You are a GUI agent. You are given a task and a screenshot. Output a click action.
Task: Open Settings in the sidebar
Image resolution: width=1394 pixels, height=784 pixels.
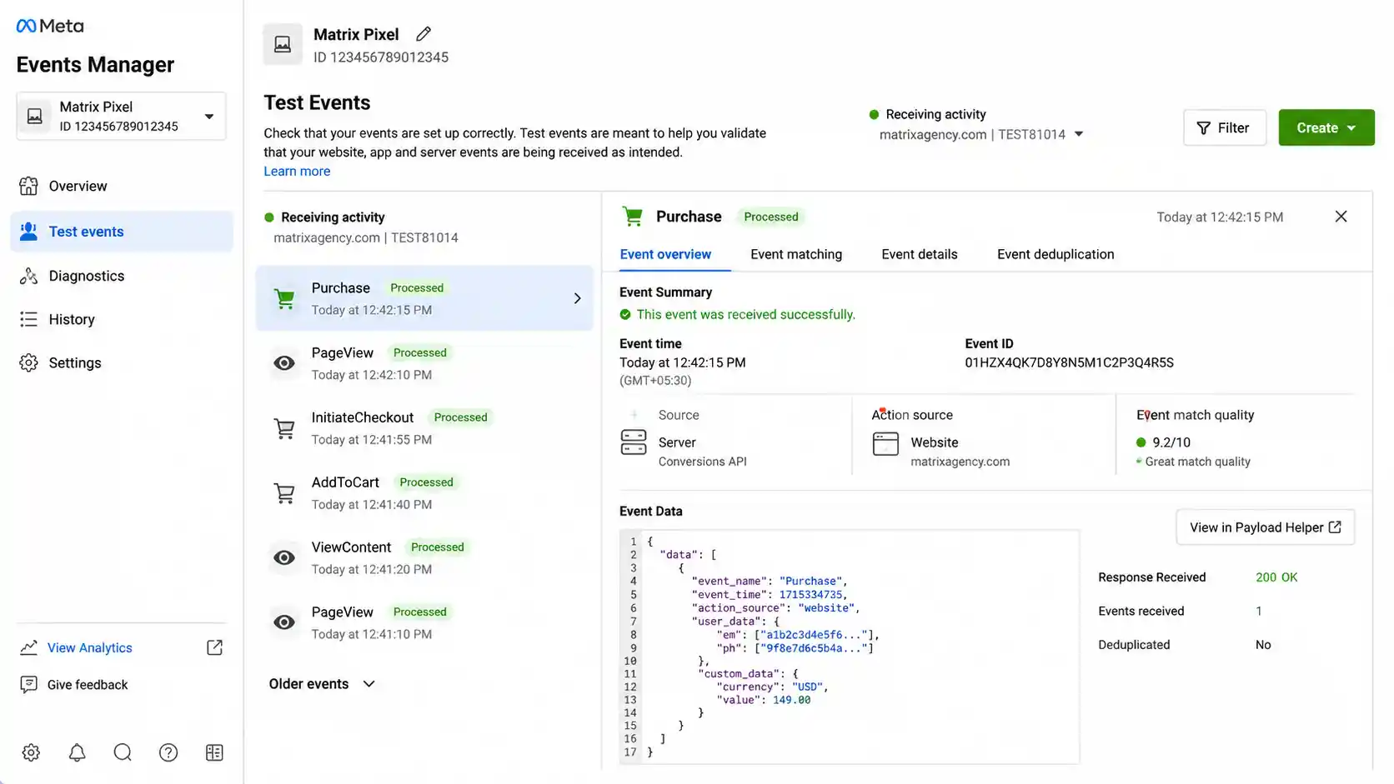[121, 362]
